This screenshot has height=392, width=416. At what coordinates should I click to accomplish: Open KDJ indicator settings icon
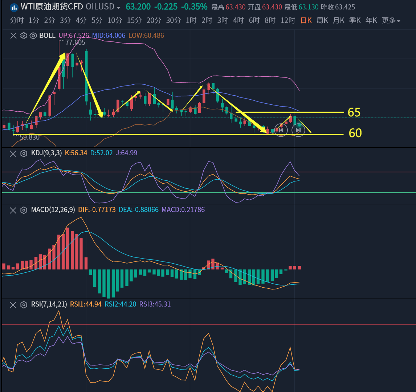tap(24, 153)
